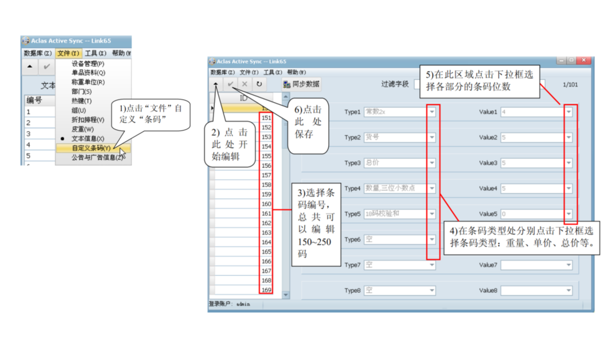Open 工具(X) menu in the main window

click(x=272, y=72)
